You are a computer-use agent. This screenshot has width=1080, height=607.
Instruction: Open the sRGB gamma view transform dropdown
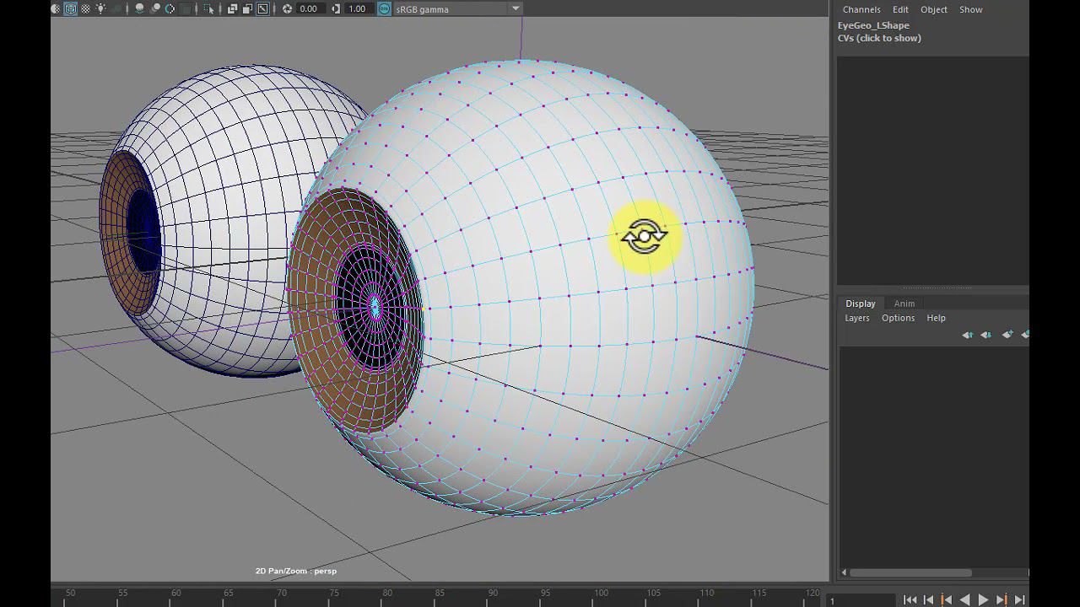click(x=458, y=8)
